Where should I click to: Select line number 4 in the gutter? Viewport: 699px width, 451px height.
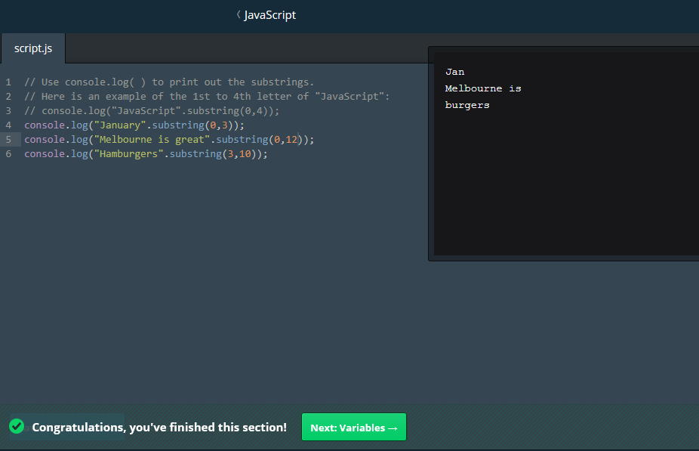(8, 125)
